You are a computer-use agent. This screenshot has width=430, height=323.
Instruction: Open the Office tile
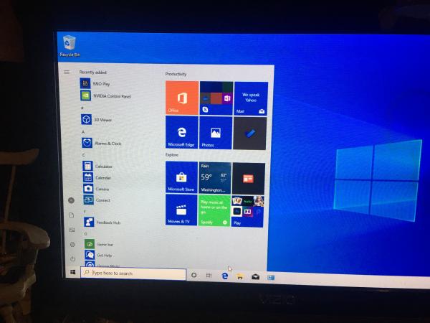[x=182, y=98]
